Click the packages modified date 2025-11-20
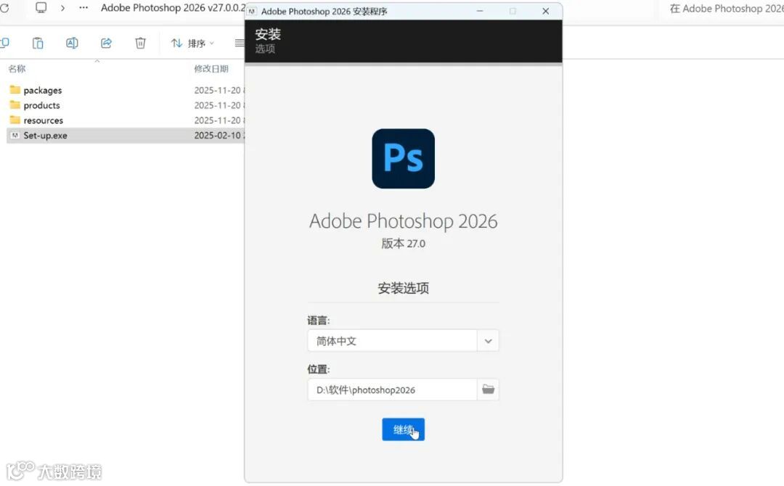 (219, 91)
